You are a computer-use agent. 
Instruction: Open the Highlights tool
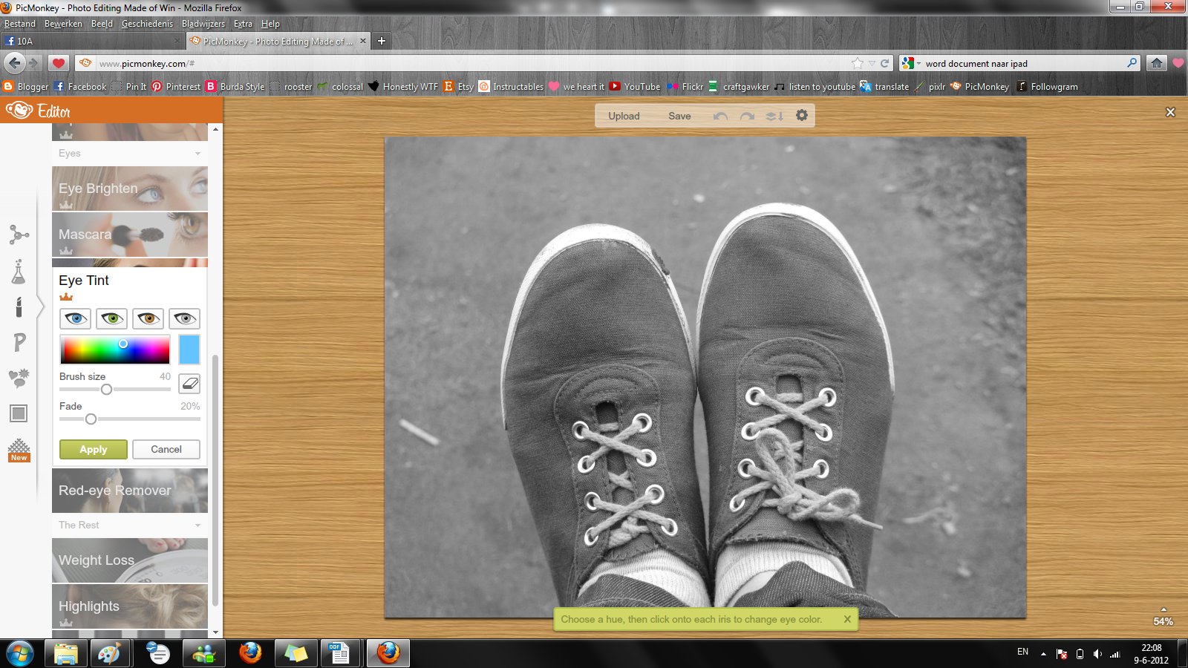pyautogui.click(x=130, y=606)
